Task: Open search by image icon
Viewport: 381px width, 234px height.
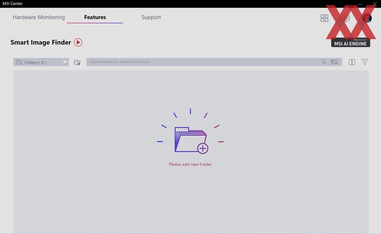Action: click(x=334, y=62)
